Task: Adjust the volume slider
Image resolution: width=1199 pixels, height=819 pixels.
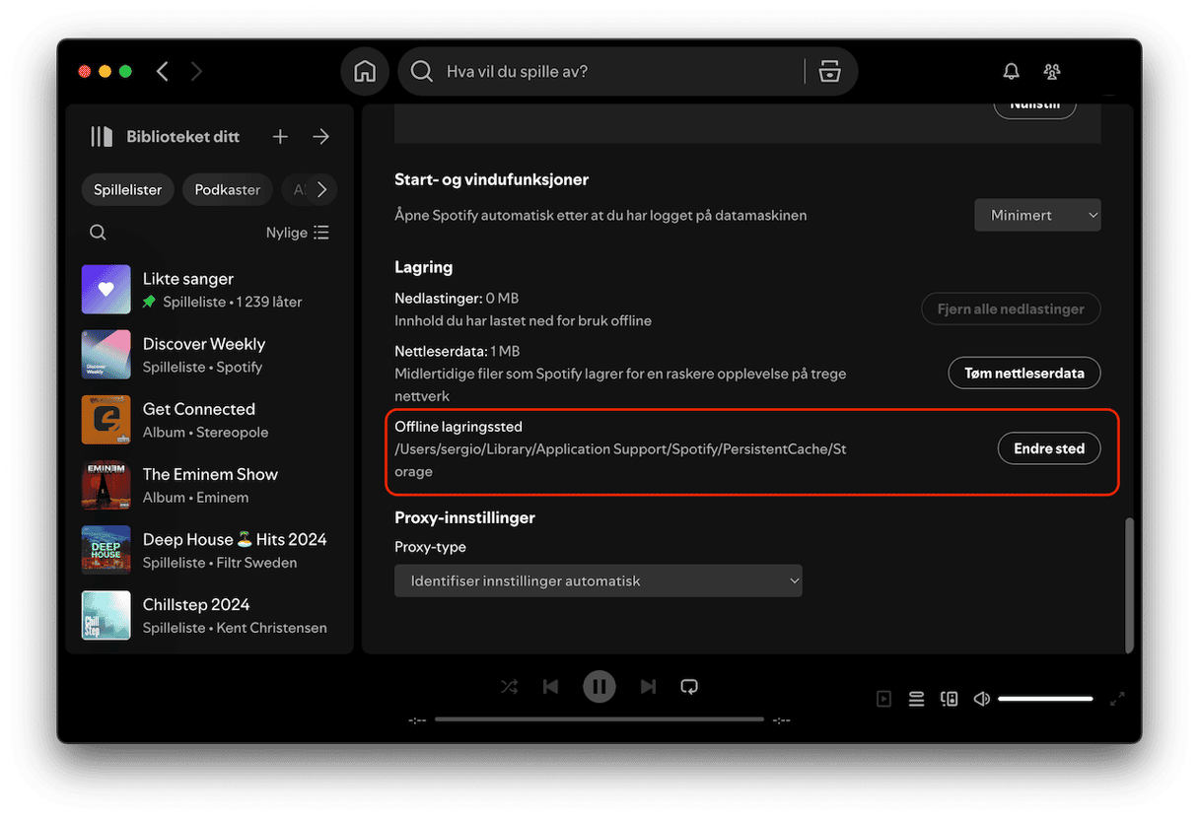Action: click(x=1045, y=699)
